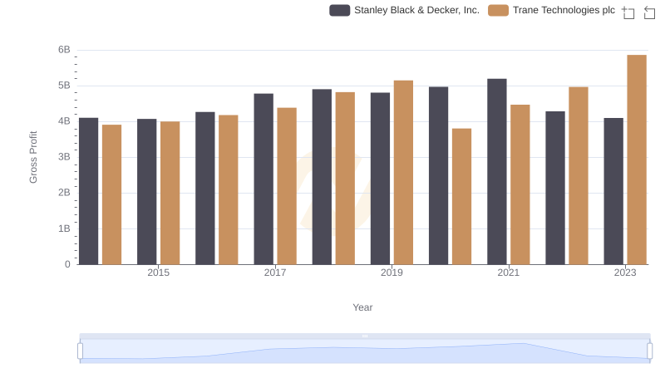The image size is (665, 383).
Task: Click the 2021 Trane Technologies bar
Action: 520,184
